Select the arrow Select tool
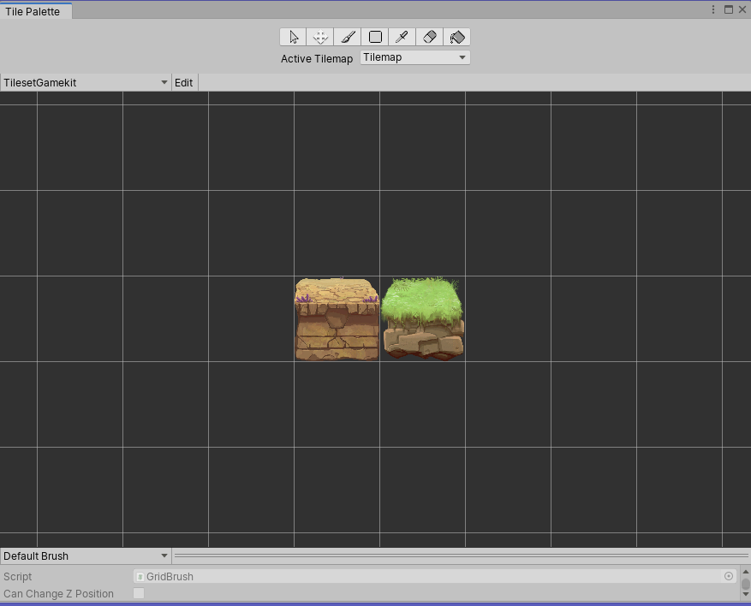The height and width of the screenshot is (606, 751). click(293, 36)
